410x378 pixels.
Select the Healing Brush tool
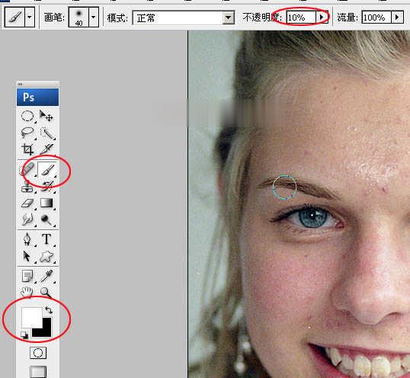pos(27,169)
